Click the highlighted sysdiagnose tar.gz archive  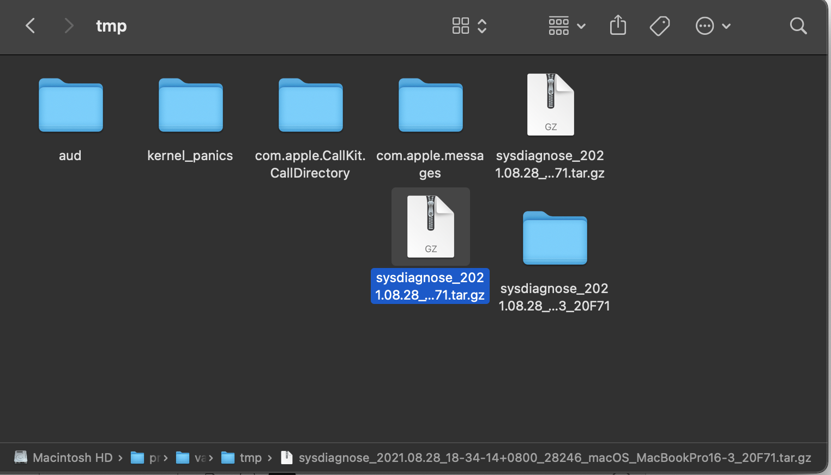[x=431, y=227]
